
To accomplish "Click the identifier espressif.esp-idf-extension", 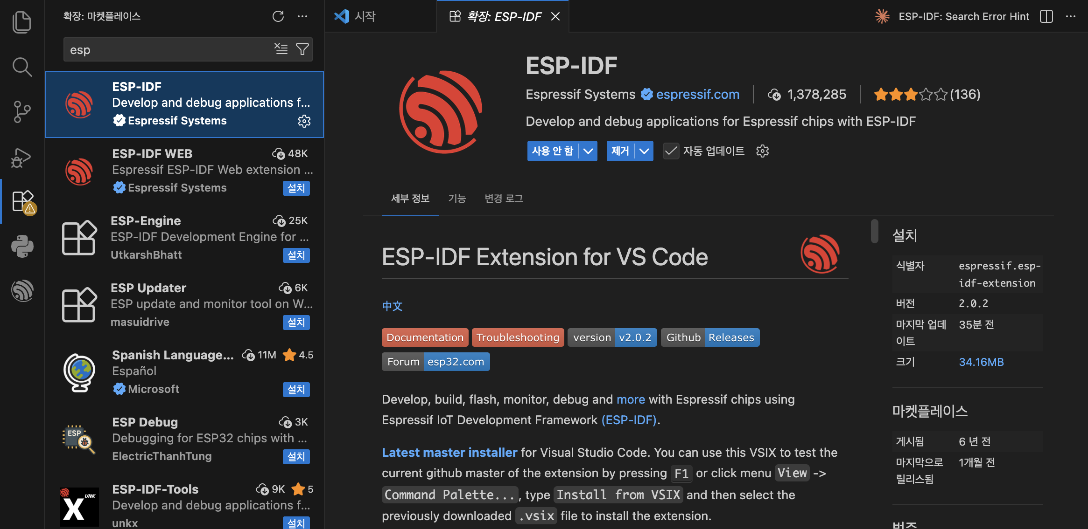I will [x=999, y=275].
